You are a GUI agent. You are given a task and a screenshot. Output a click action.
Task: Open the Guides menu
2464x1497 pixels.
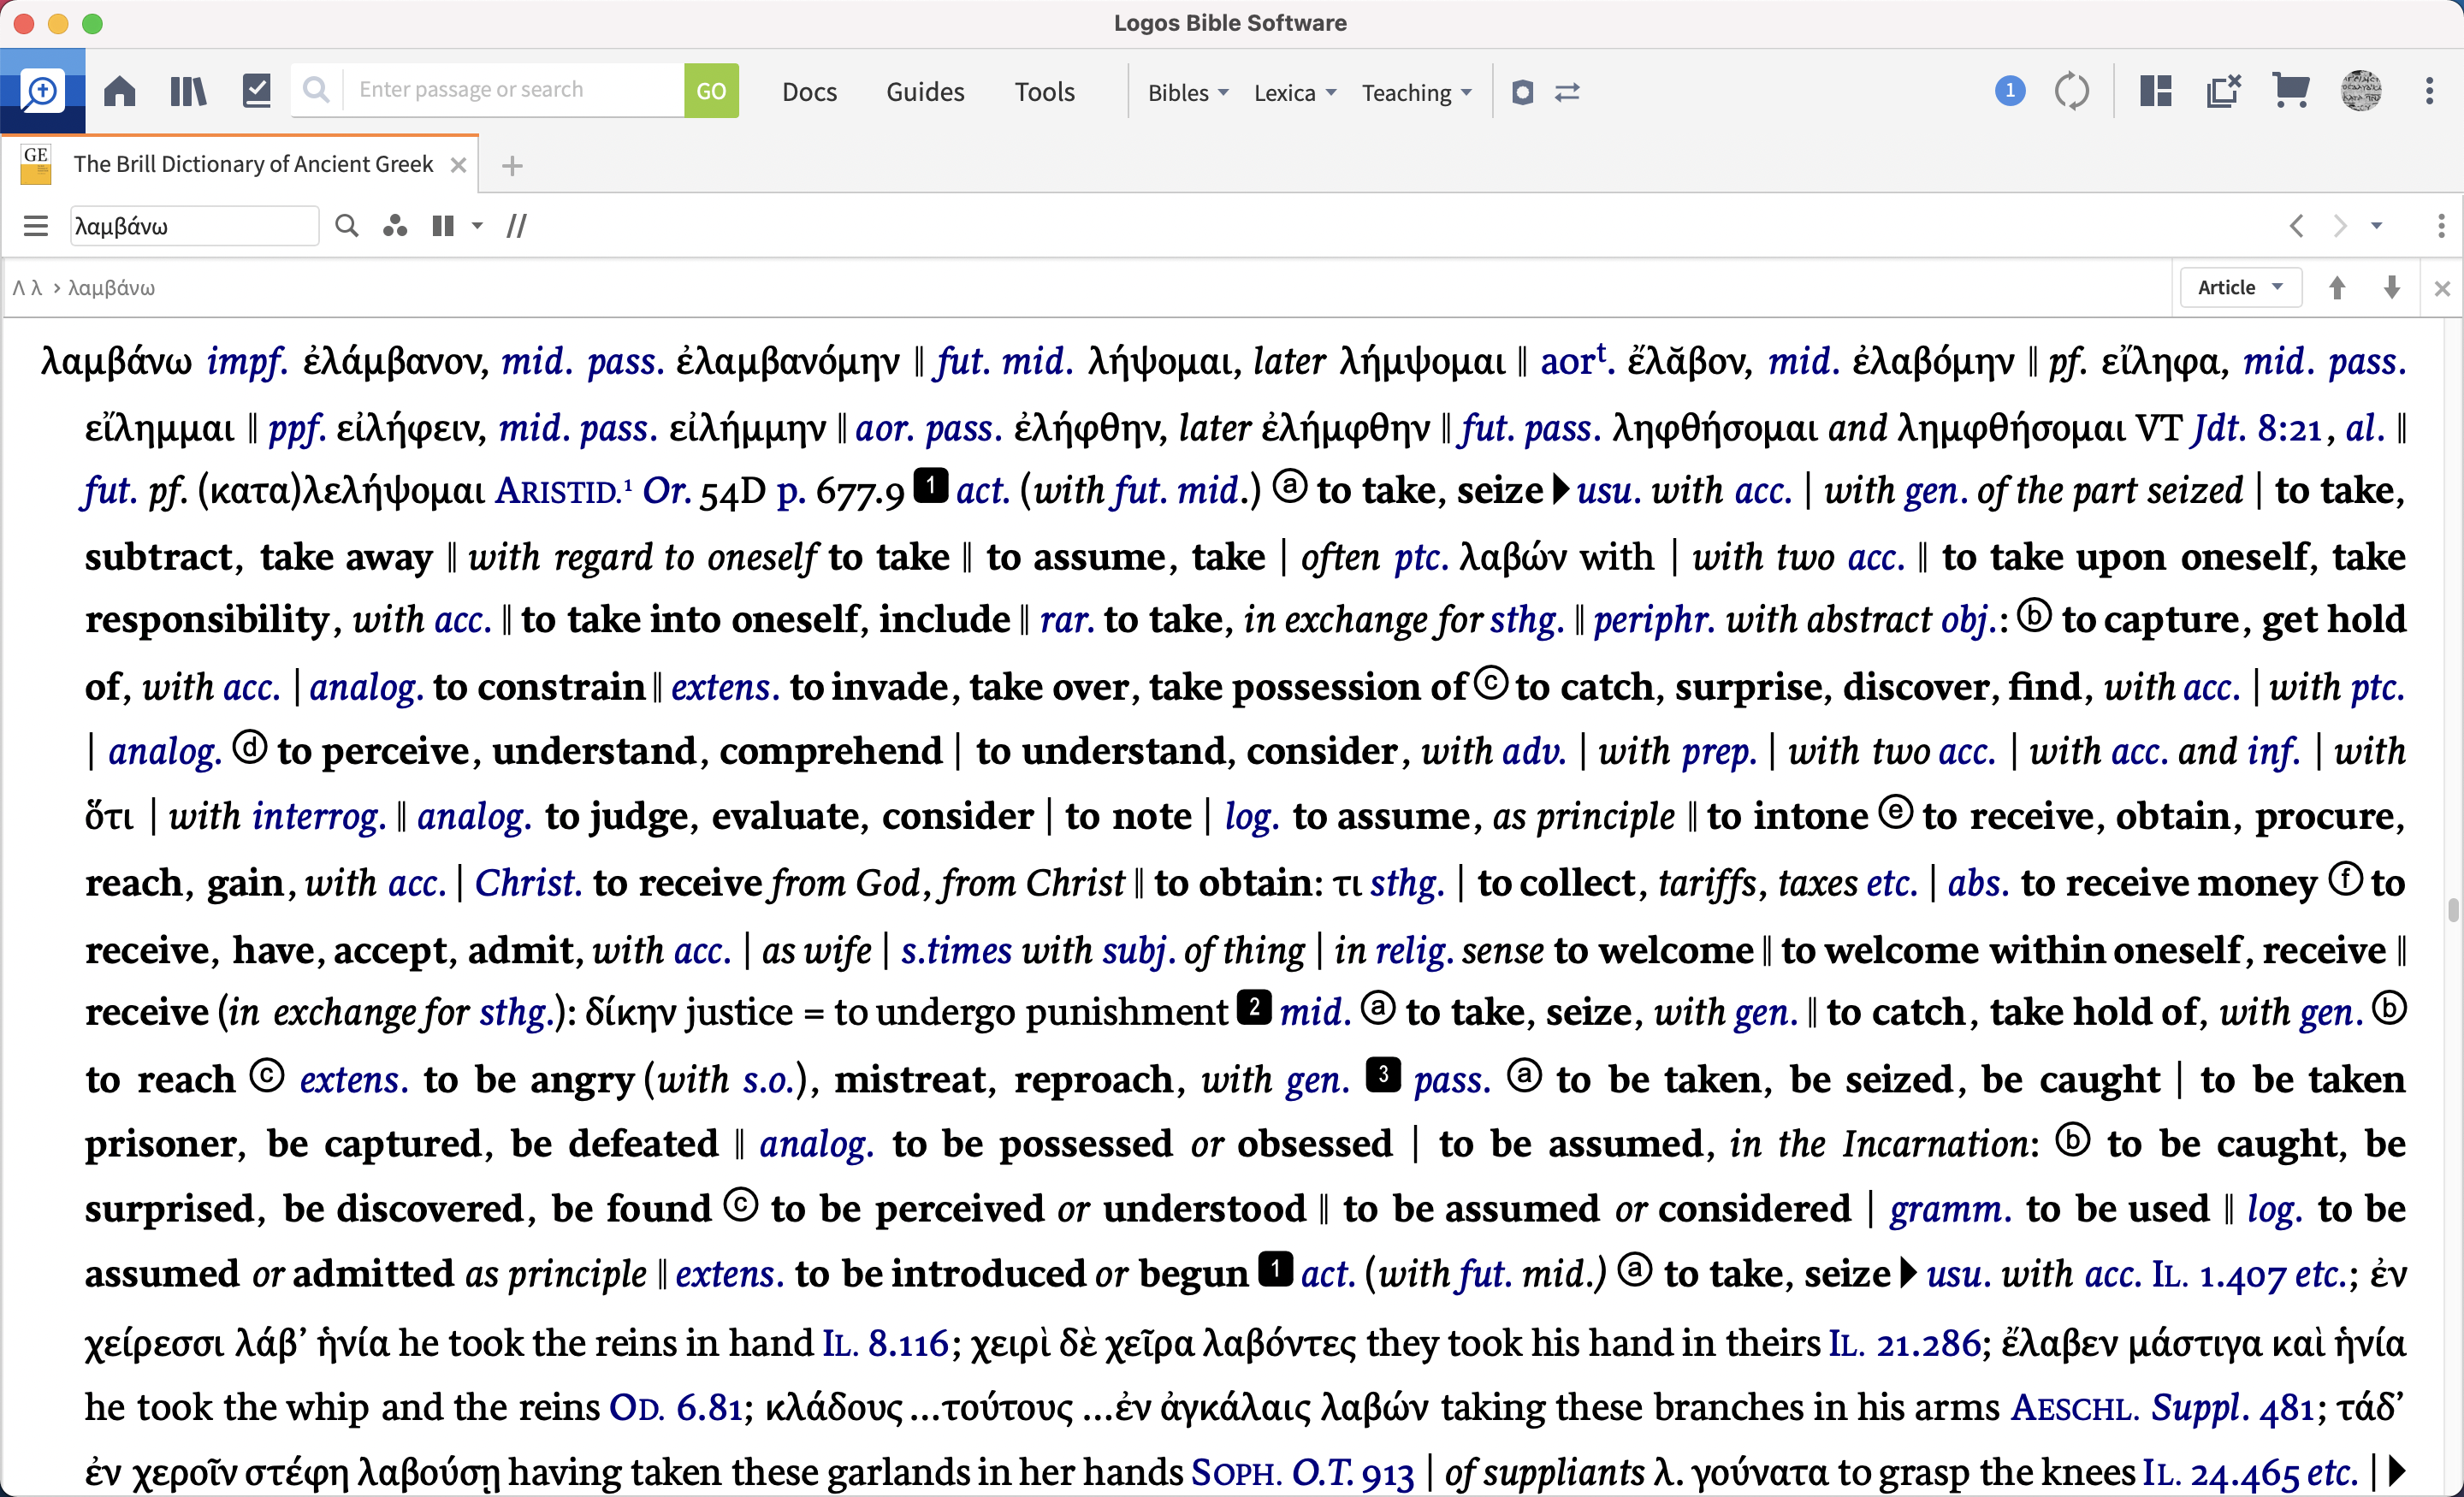(x=924, y=92)
